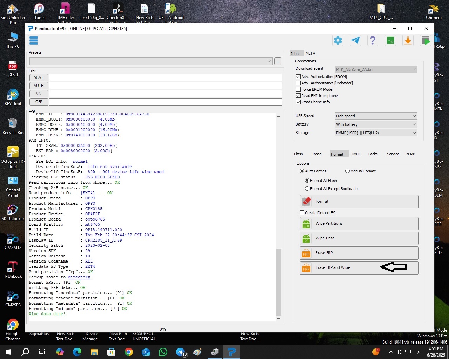Expand the Presets dropdown
The width and height of the screenshot is (449, 359).
[x=151, y=61]
